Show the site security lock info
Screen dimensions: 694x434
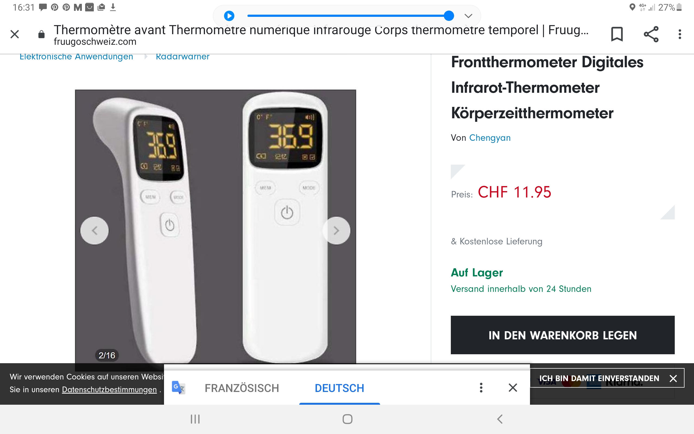point(41,34)
